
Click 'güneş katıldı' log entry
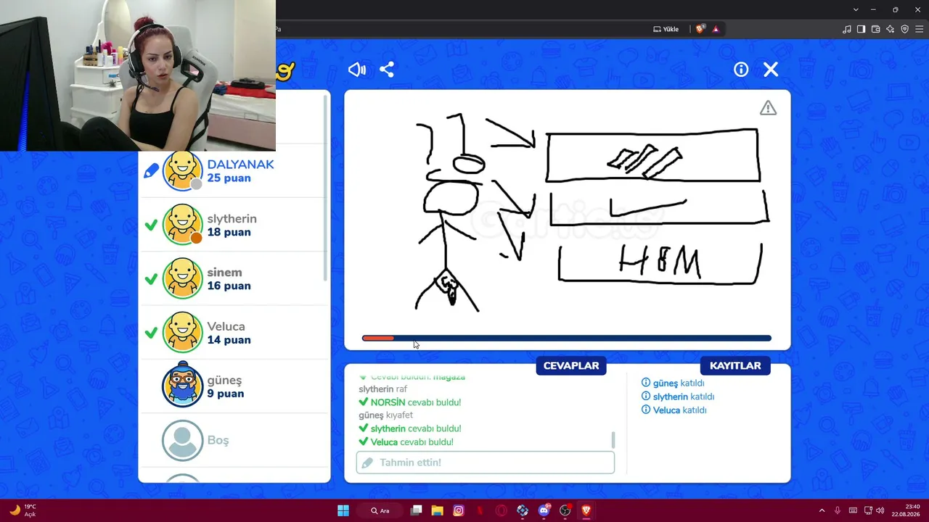[x=673, y=384]
